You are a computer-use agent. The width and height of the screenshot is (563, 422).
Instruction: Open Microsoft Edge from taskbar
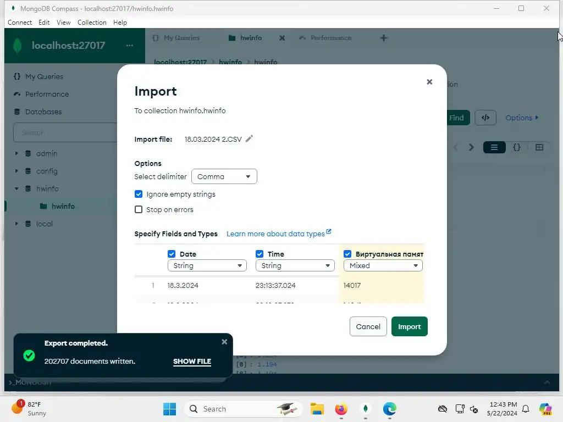pos(390,409)
